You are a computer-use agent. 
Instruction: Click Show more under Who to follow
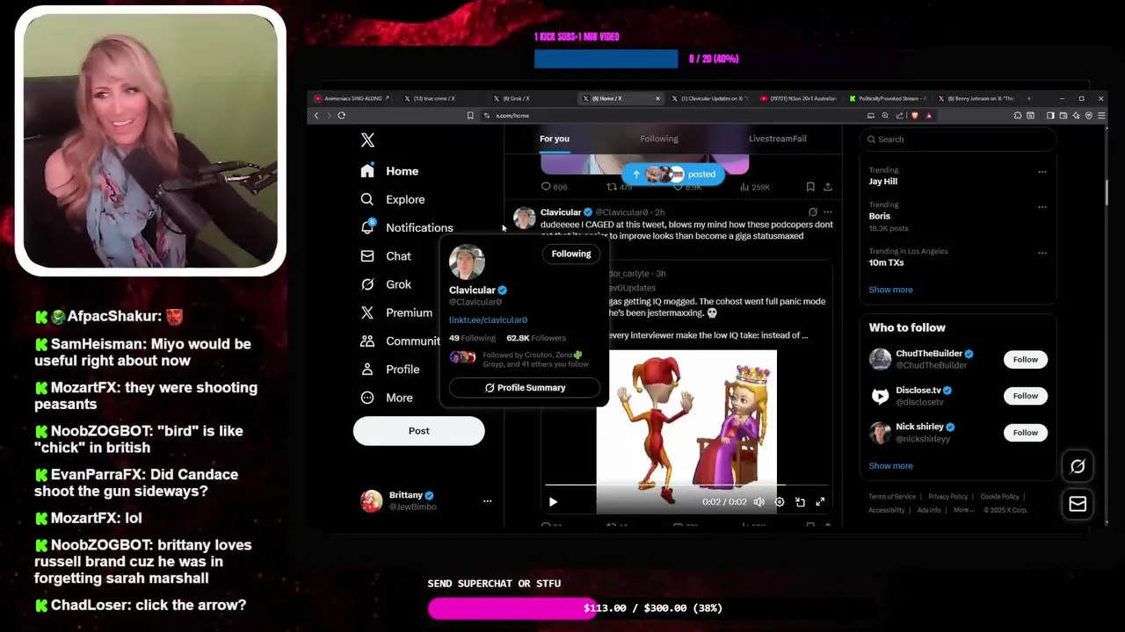890,466
